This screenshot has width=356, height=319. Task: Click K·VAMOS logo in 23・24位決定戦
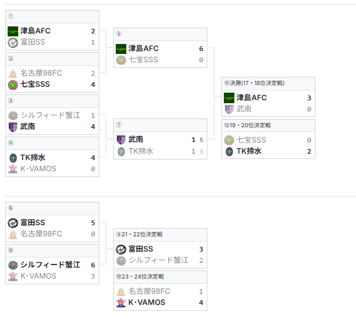[x=121, y=303]
